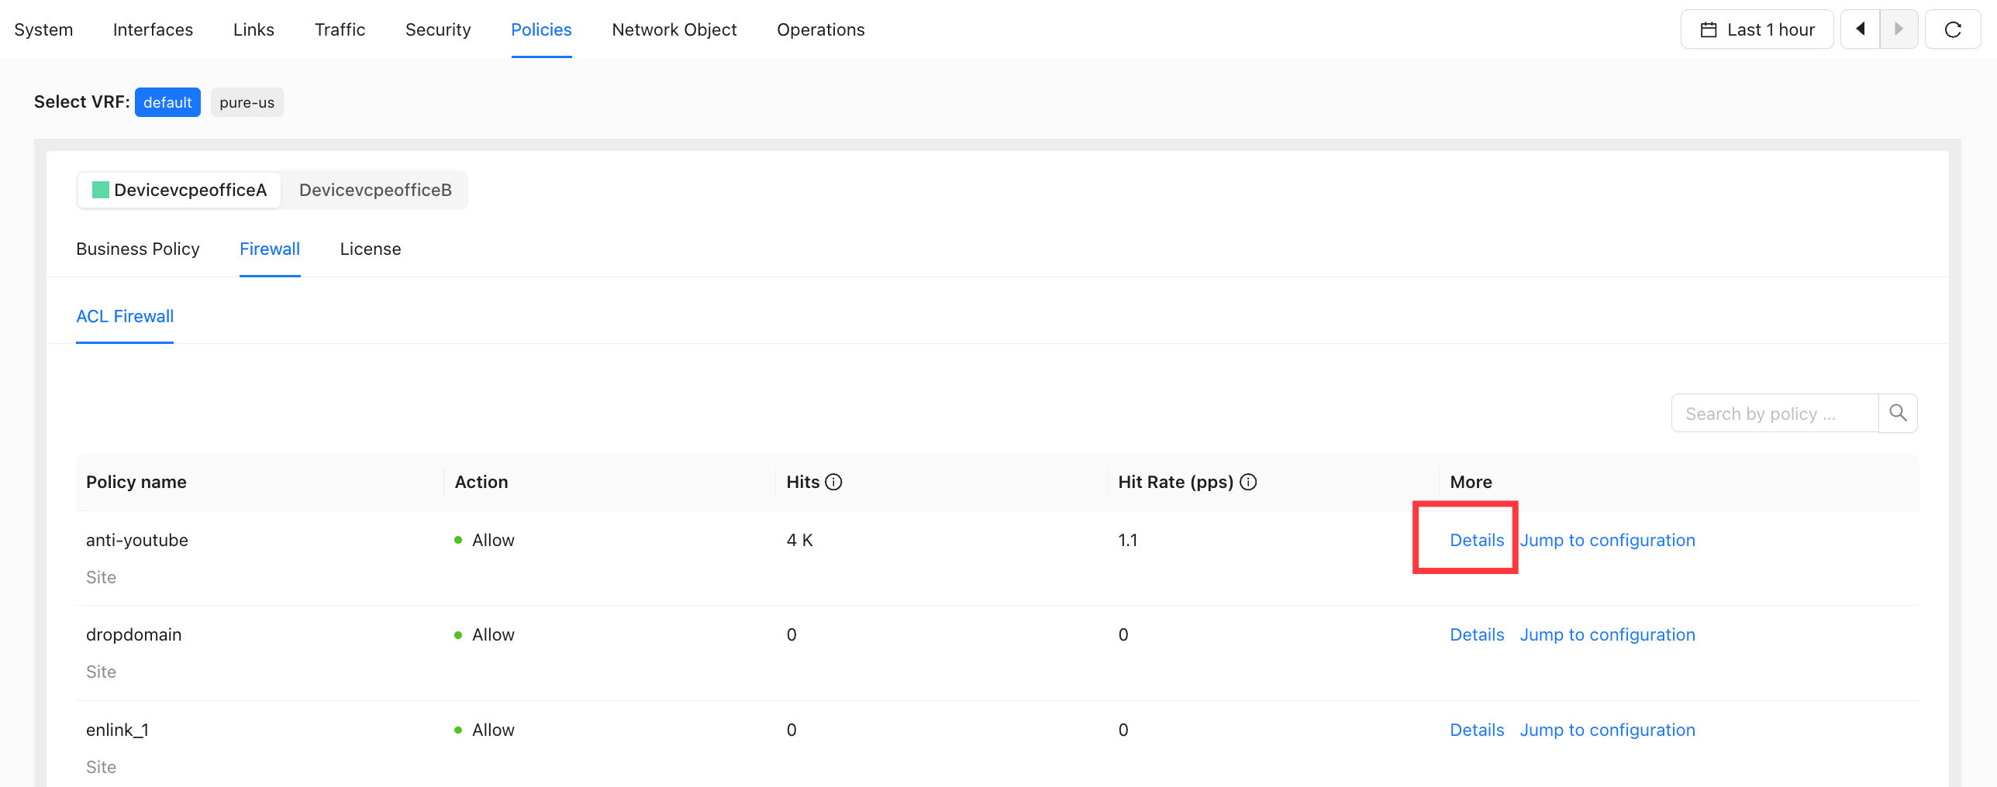The height and width of the screenshot is (787, 1997).
Task: Select the Policies tab
Action: pos(541,29)
